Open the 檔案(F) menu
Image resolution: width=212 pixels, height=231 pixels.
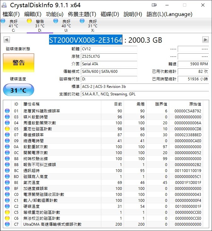pos(11,14)
